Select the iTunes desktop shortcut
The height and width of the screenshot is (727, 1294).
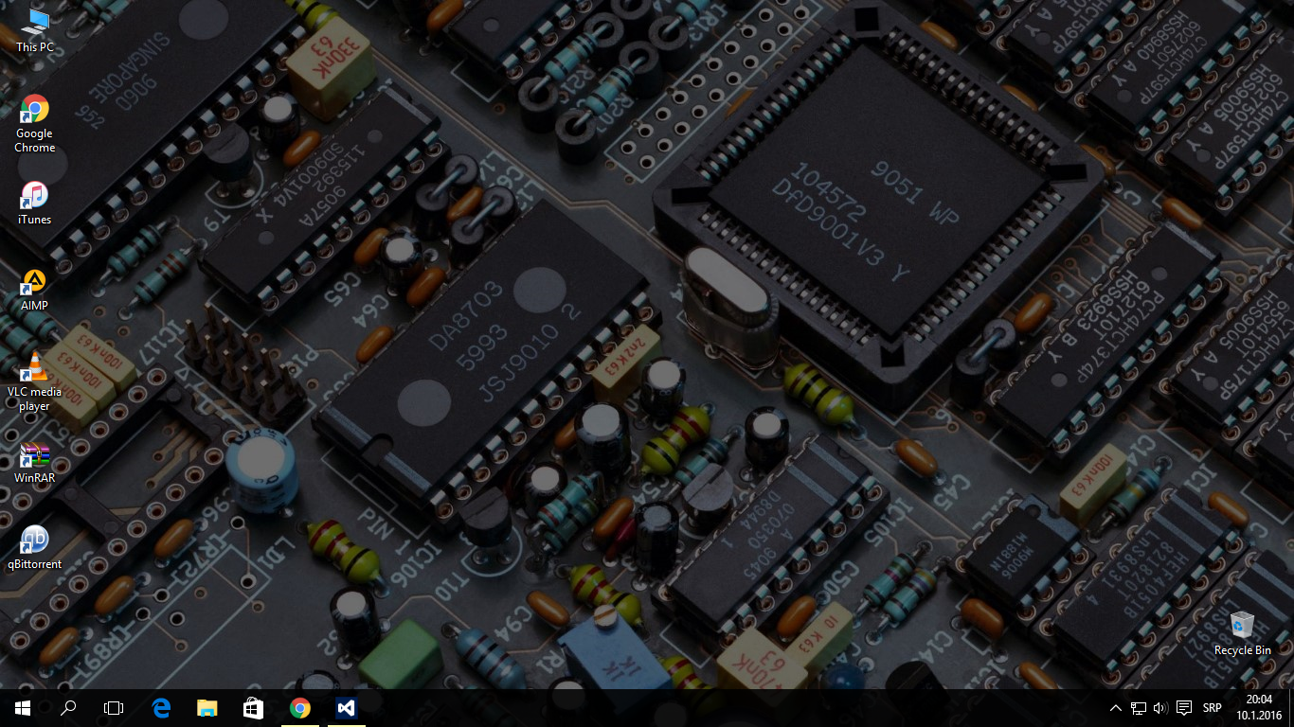pyautogui.click(x=35, y=203)
